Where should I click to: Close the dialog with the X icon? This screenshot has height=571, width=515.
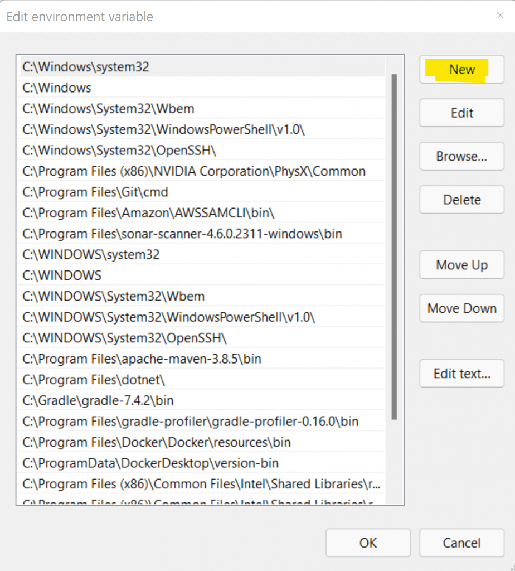tap(500, 16)
